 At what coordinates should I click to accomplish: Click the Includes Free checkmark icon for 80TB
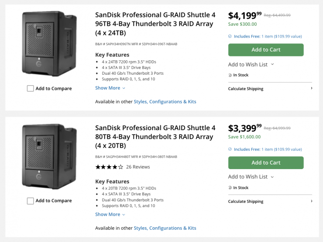coord(230,149)
